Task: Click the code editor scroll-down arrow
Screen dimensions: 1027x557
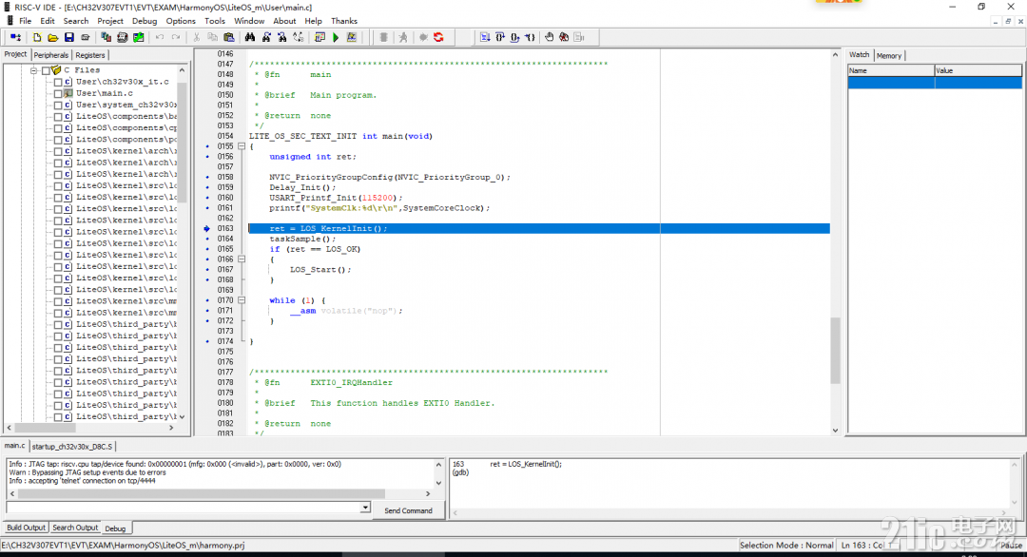Action: tap(835, 430)
